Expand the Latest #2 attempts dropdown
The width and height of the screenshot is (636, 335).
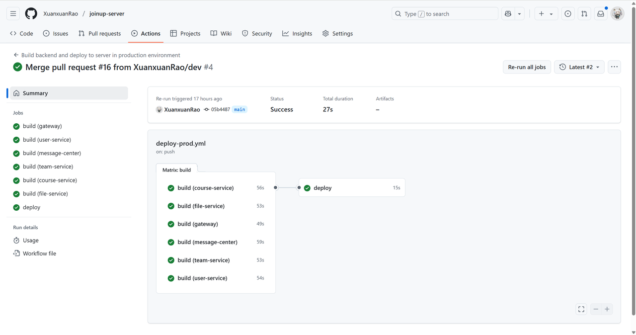click(x=579, y=67)
